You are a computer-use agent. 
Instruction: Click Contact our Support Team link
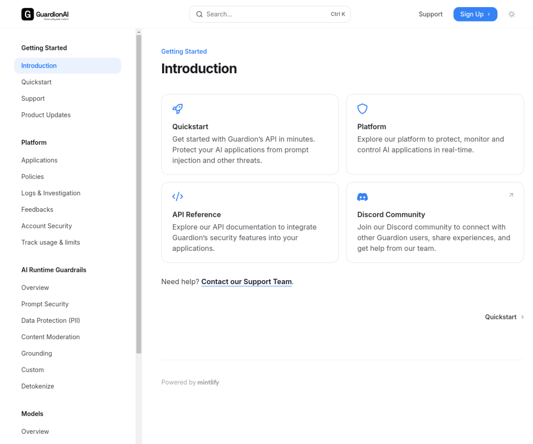point(247,282)
